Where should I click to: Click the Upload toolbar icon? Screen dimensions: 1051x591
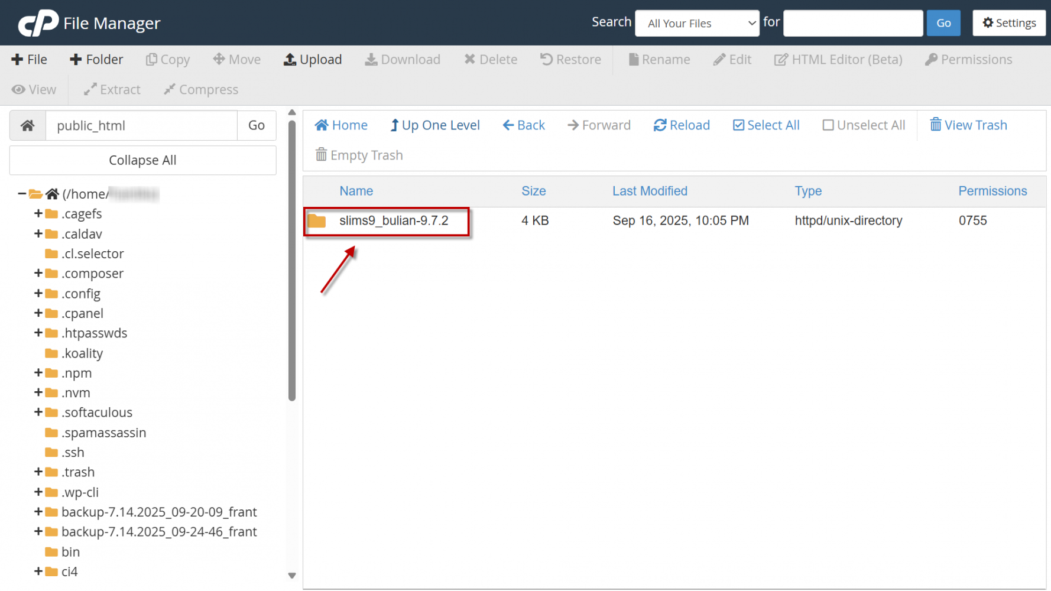pos(290,60)
